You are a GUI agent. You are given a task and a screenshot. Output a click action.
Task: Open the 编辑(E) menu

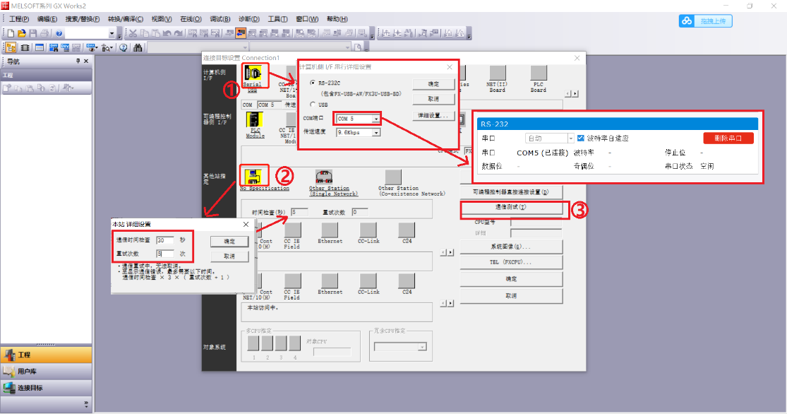point(47,19)
